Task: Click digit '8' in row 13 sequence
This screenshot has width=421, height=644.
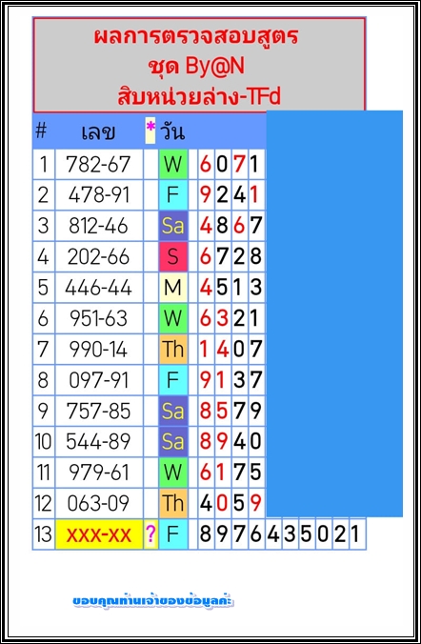Action: [206, 534]
